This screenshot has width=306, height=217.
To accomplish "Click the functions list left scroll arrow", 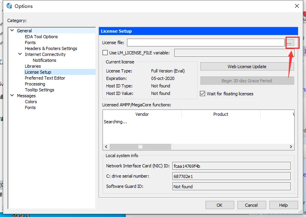I will click(106, 147).
